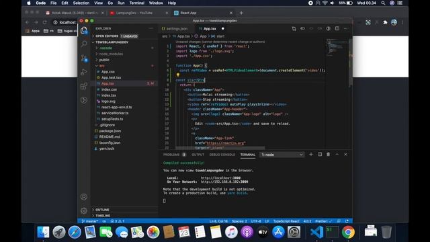
Task: Open the Run menu
Action: (x=121, y=3)
